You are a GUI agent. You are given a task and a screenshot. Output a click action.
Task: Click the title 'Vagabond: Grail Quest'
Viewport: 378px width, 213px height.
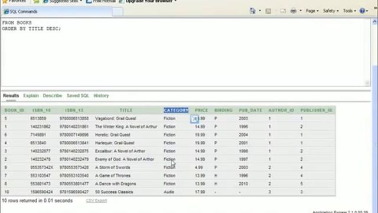116,118
